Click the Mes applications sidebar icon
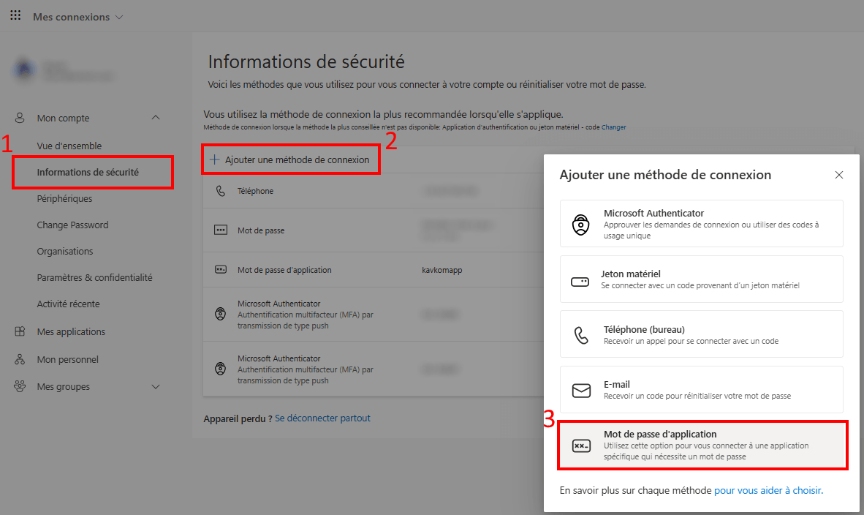 click(20, 331)
